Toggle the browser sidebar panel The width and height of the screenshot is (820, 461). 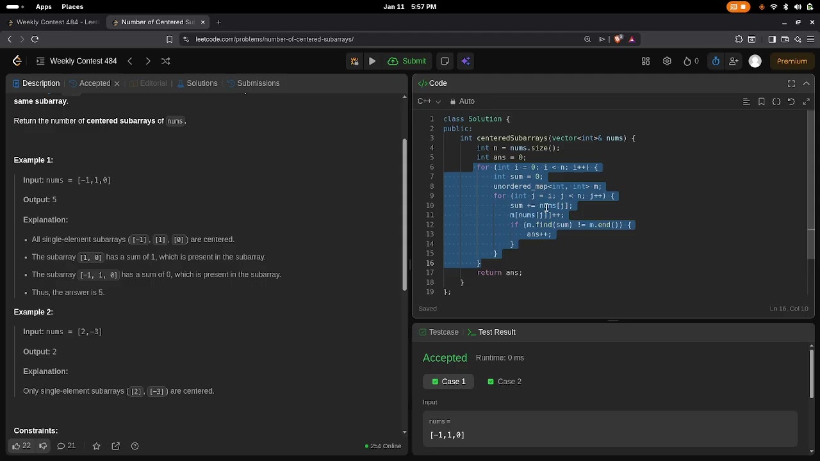coord(772,40)
